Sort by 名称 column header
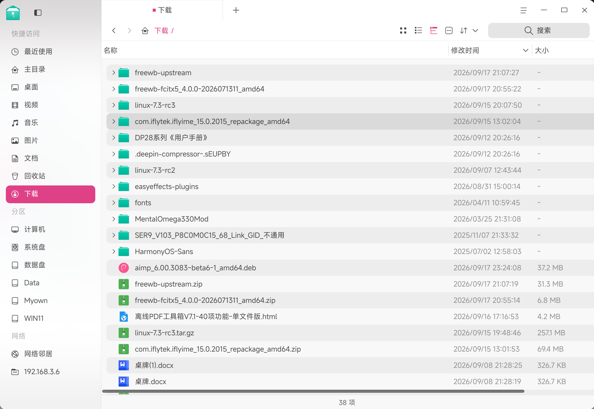The width and height of the screenshot is (594, 409). (x=275, y=50)
